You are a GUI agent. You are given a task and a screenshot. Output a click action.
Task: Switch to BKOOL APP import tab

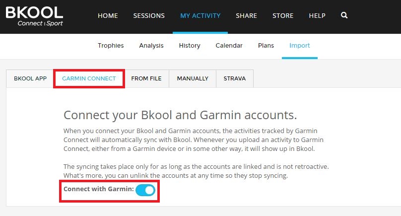pyautogui.click(x=30, y=78)
